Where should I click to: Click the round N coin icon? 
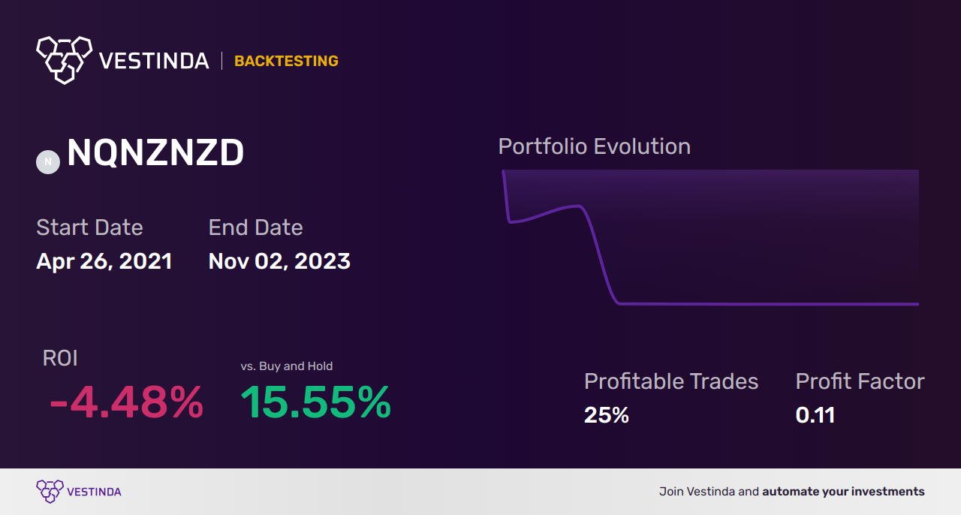[48, 161]
